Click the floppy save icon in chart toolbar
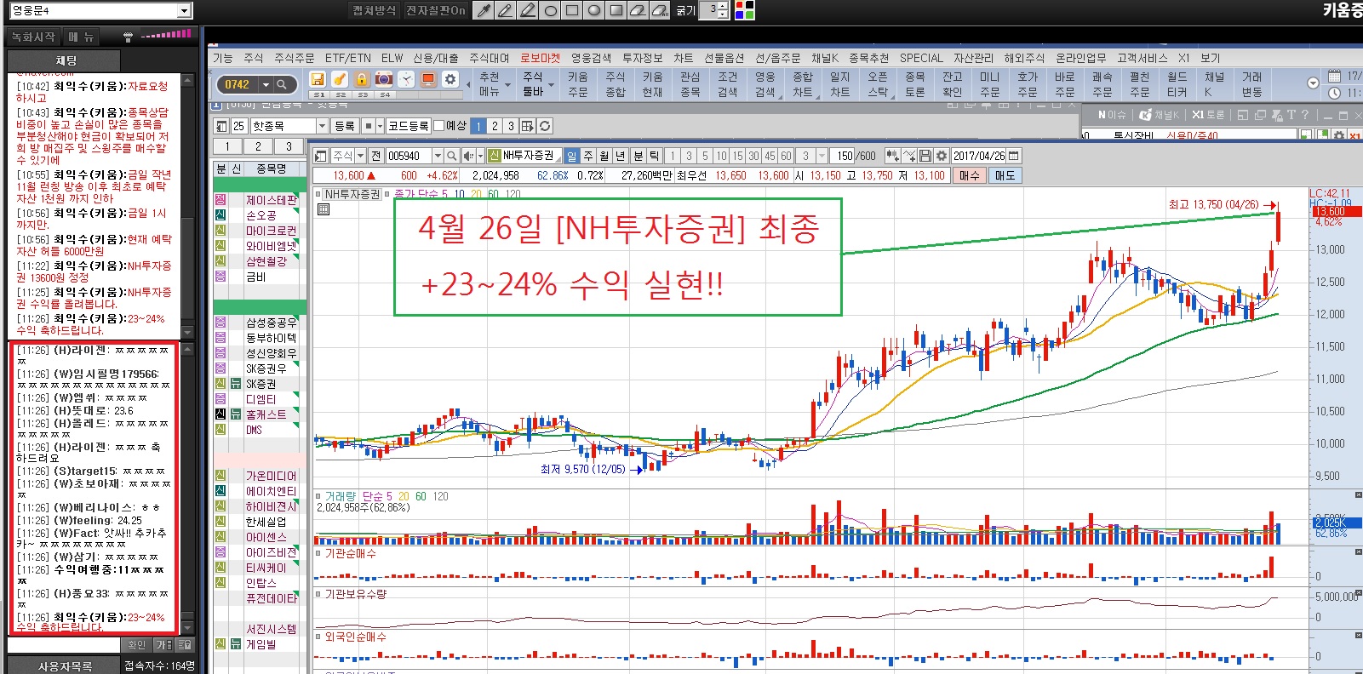Screen dimensions: 1363x674 coord(925,156)
